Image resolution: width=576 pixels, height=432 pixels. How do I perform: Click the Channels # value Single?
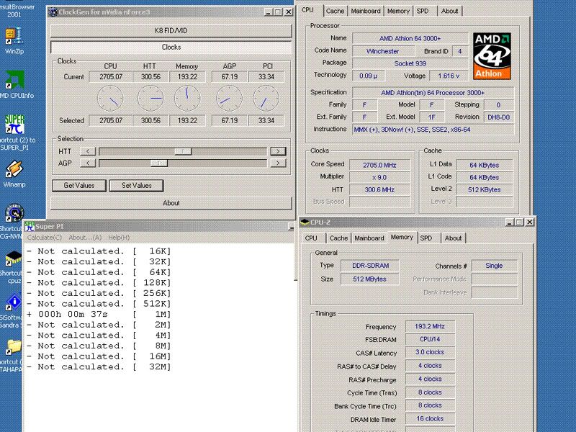click(x=494, y=266)
